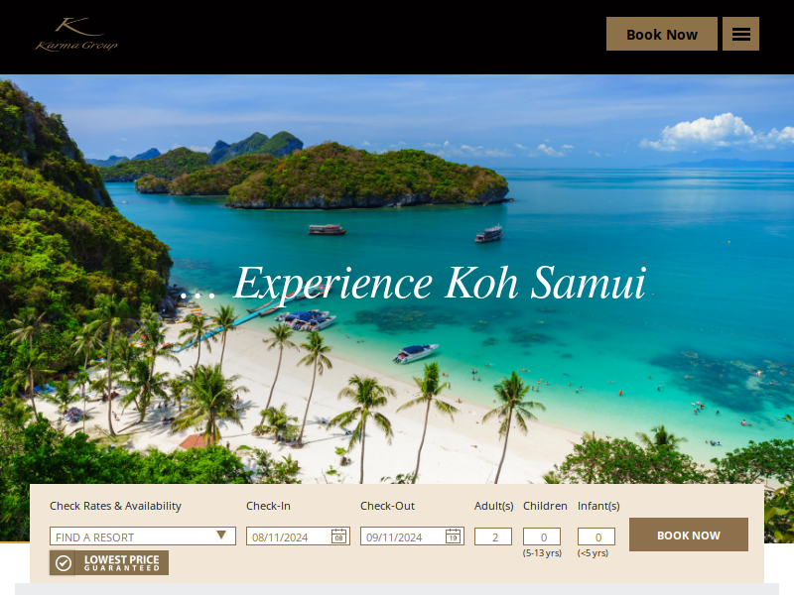
Task: Click the header Book Now button
Action: (x=662, y=34)
